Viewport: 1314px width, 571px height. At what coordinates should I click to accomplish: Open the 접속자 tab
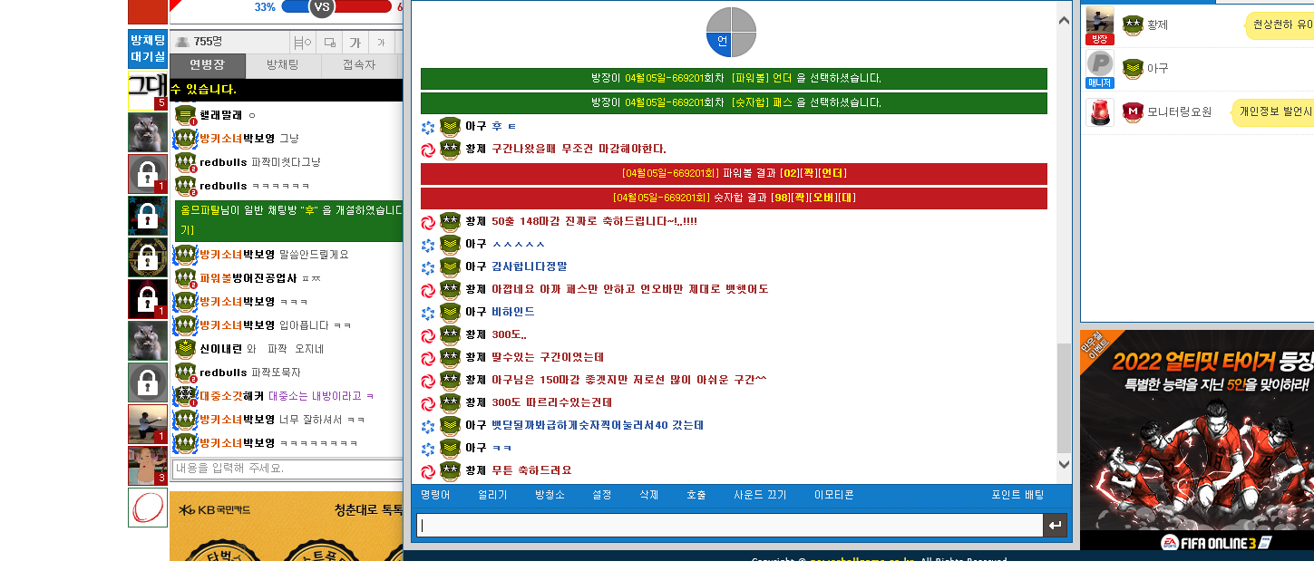click(359, 65)
